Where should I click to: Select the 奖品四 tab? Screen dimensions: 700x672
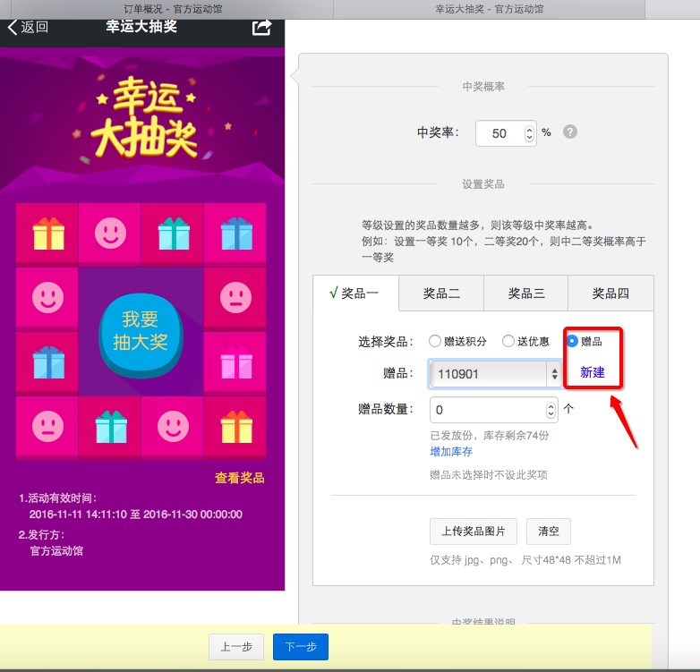pos(610,293)
